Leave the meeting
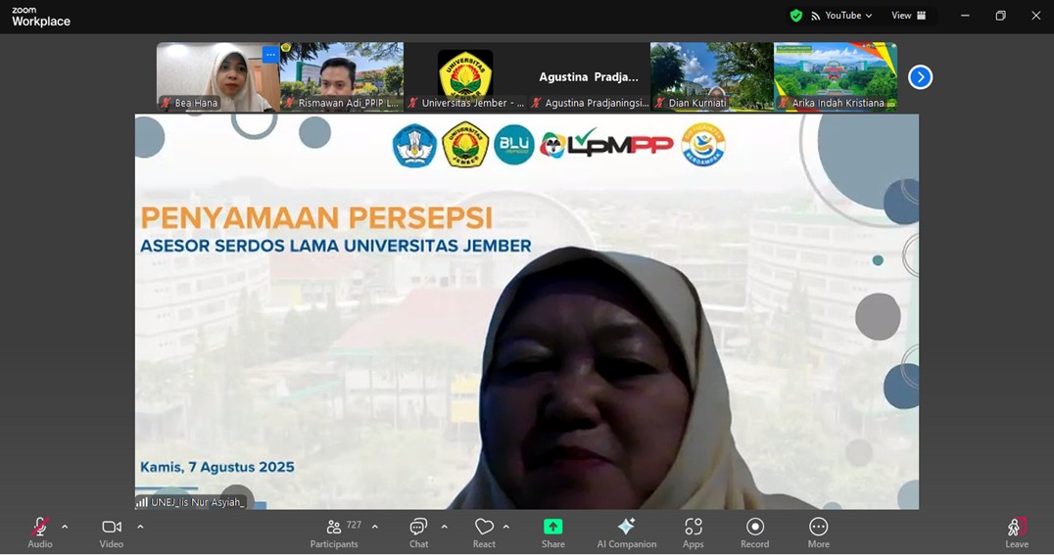 [1017, 532]
